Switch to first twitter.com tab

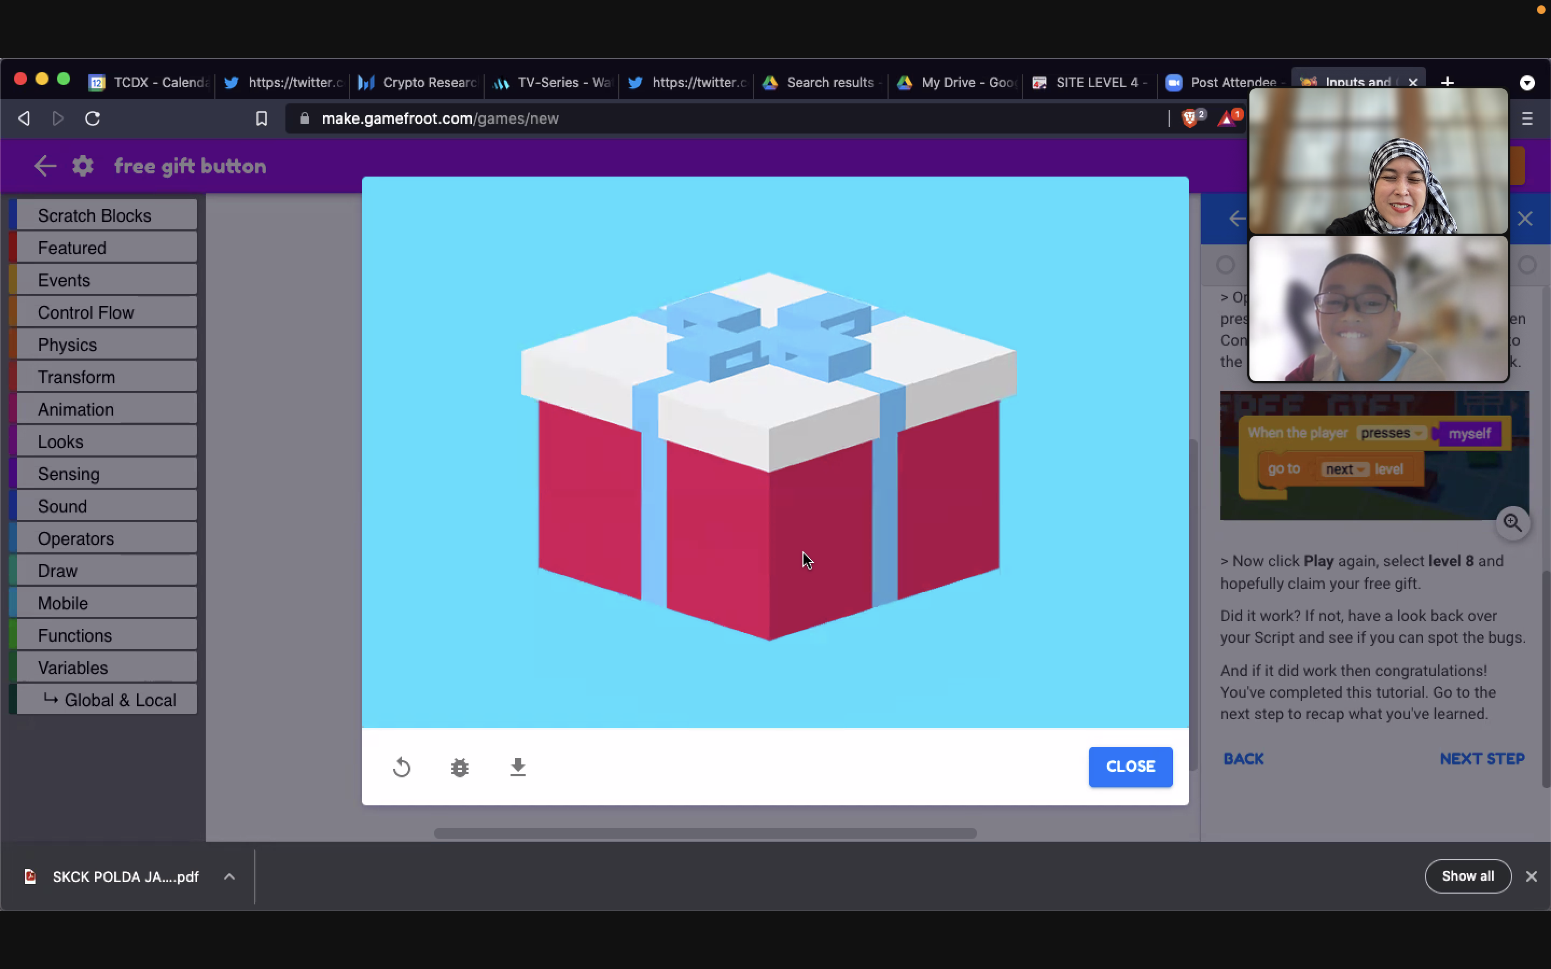pyautogui.click(x=283, y=83)
